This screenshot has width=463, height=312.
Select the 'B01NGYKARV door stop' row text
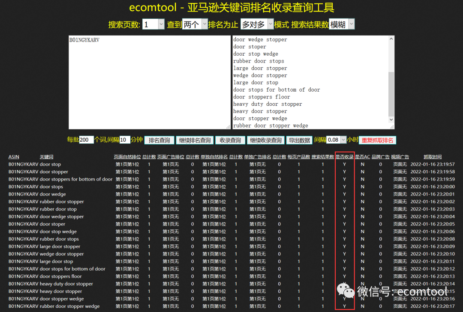coord(35,164)
